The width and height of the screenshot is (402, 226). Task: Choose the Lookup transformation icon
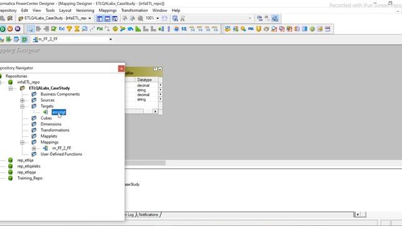click(85, 29)
